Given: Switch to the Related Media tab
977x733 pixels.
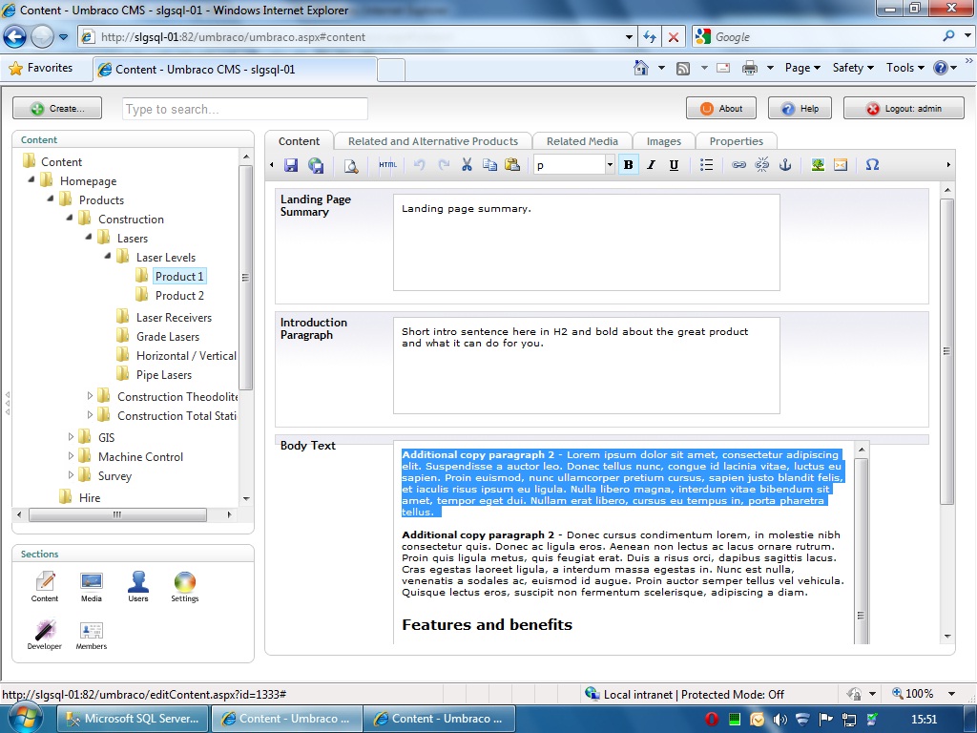Looking at the screenshot, I should pyautogui.click(x=582, y=141).
